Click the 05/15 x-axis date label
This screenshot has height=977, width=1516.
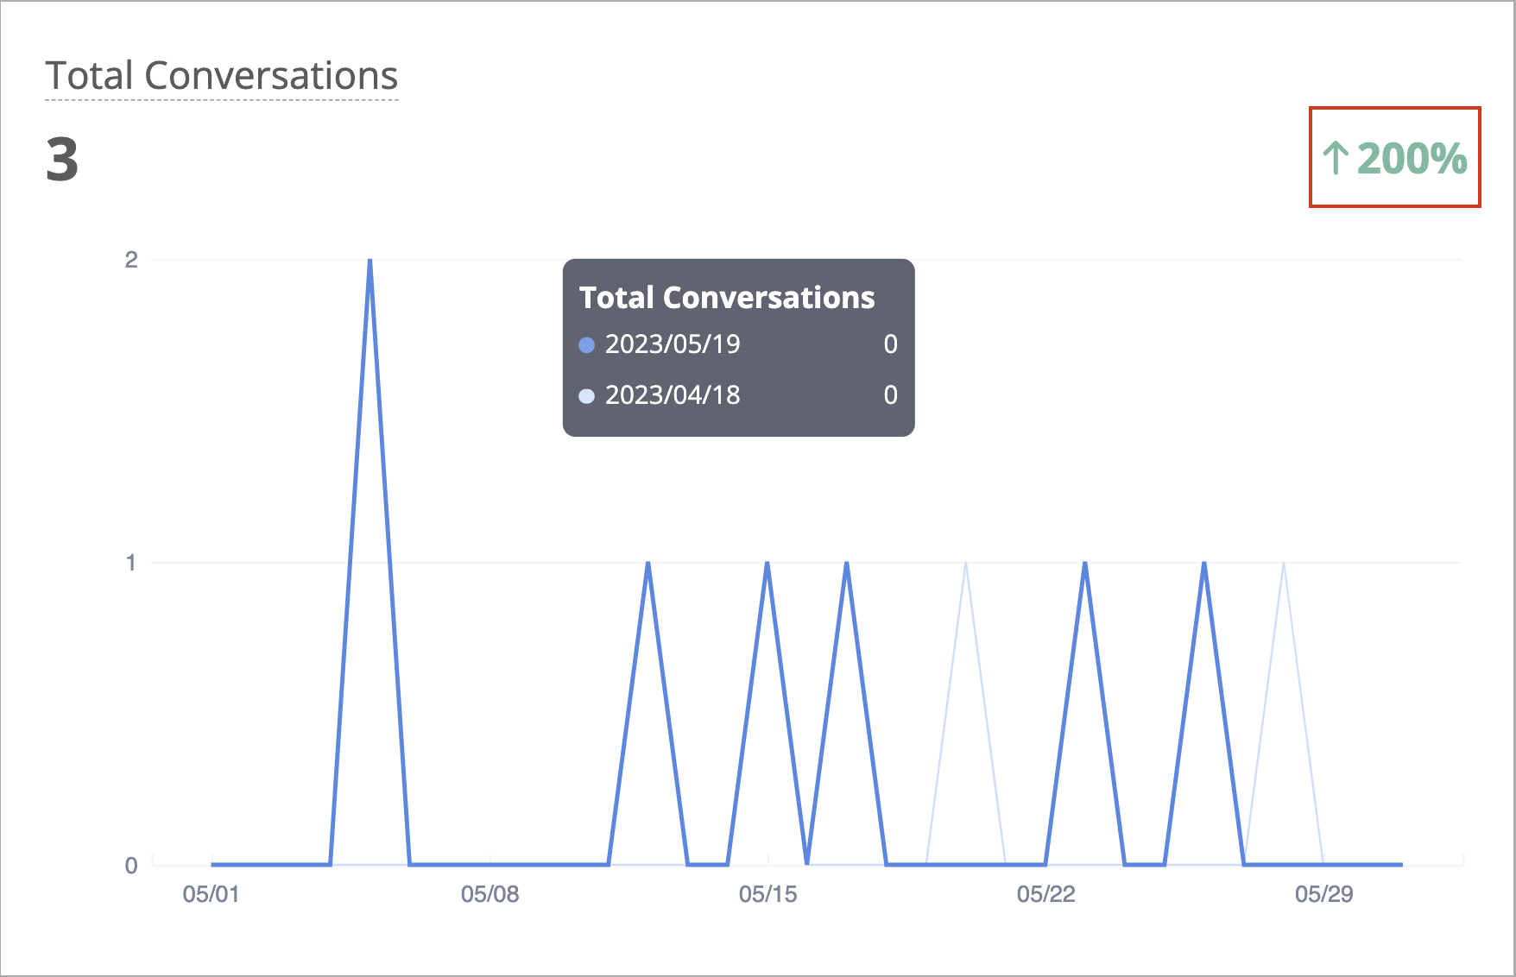[767, 894]
